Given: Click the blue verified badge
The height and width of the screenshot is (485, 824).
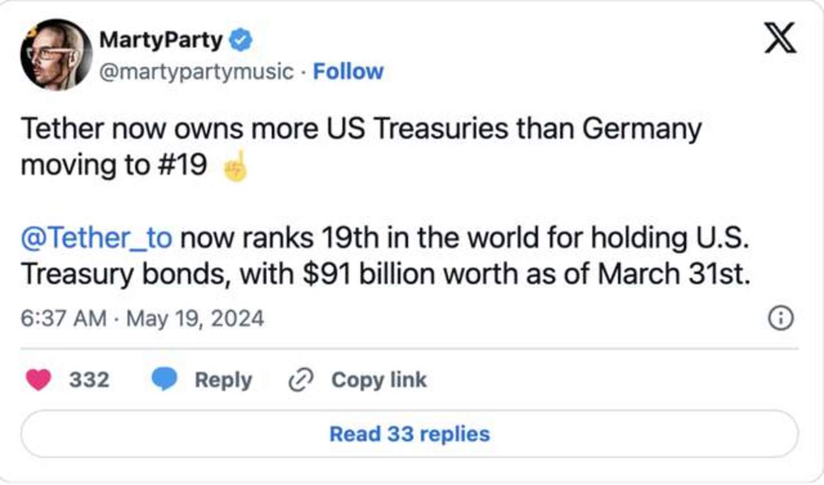Looking at the screenshot, I should 241,40.
